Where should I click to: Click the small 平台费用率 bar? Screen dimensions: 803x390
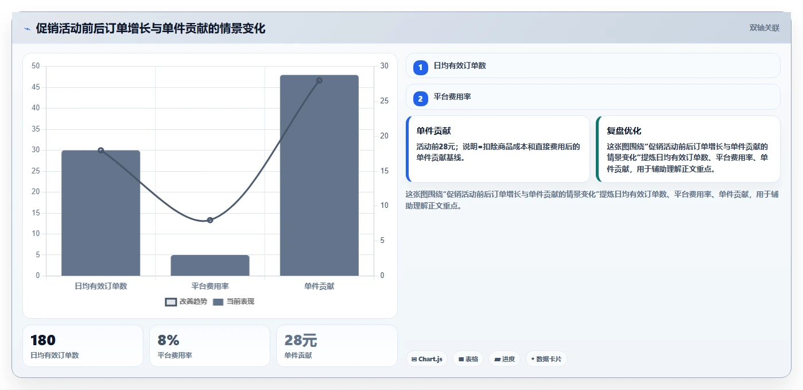(x=210, y=265)
